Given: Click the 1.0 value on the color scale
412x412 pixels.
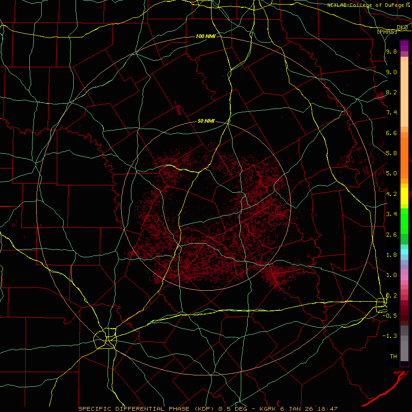Looking at the screenshot, I should [391, 275].
